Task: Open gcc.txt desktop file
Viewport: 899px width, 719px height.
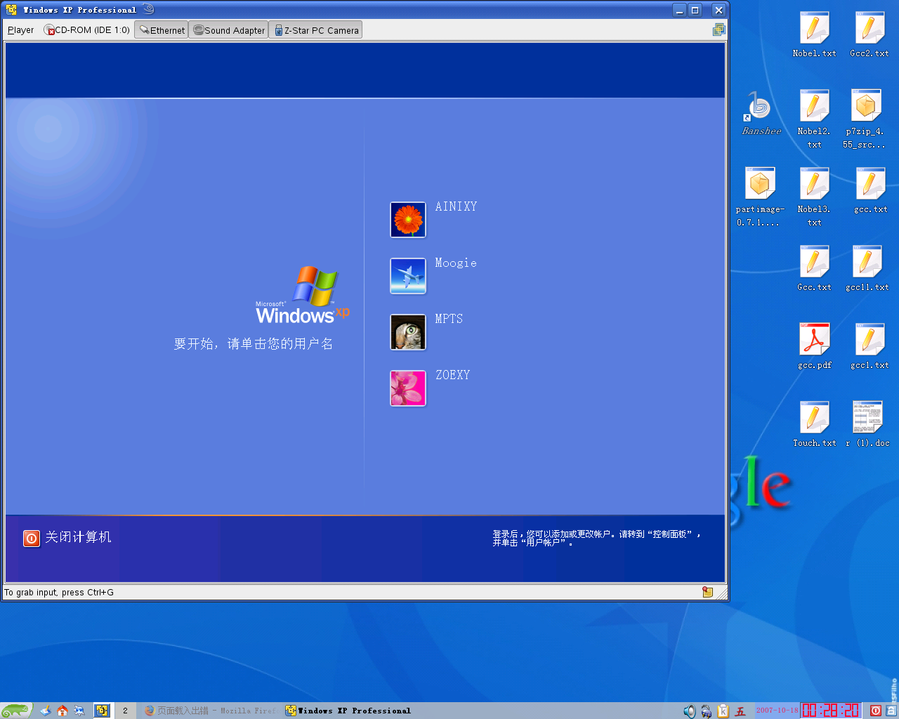Action: (870, 190)
